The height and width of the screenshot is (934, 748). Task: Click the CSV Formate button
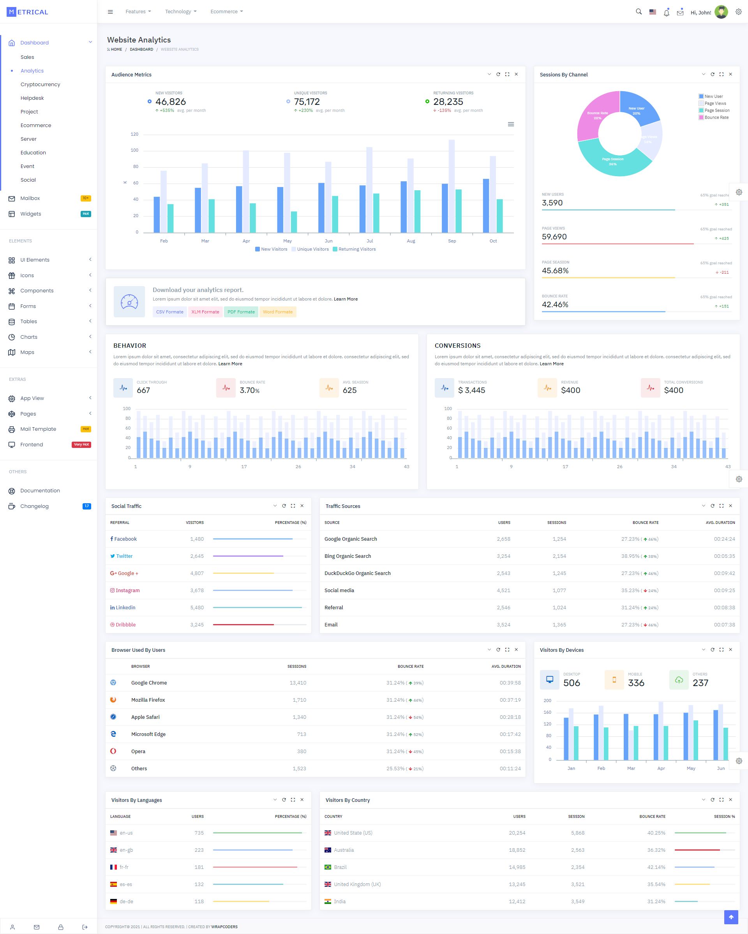coord(170,312)
